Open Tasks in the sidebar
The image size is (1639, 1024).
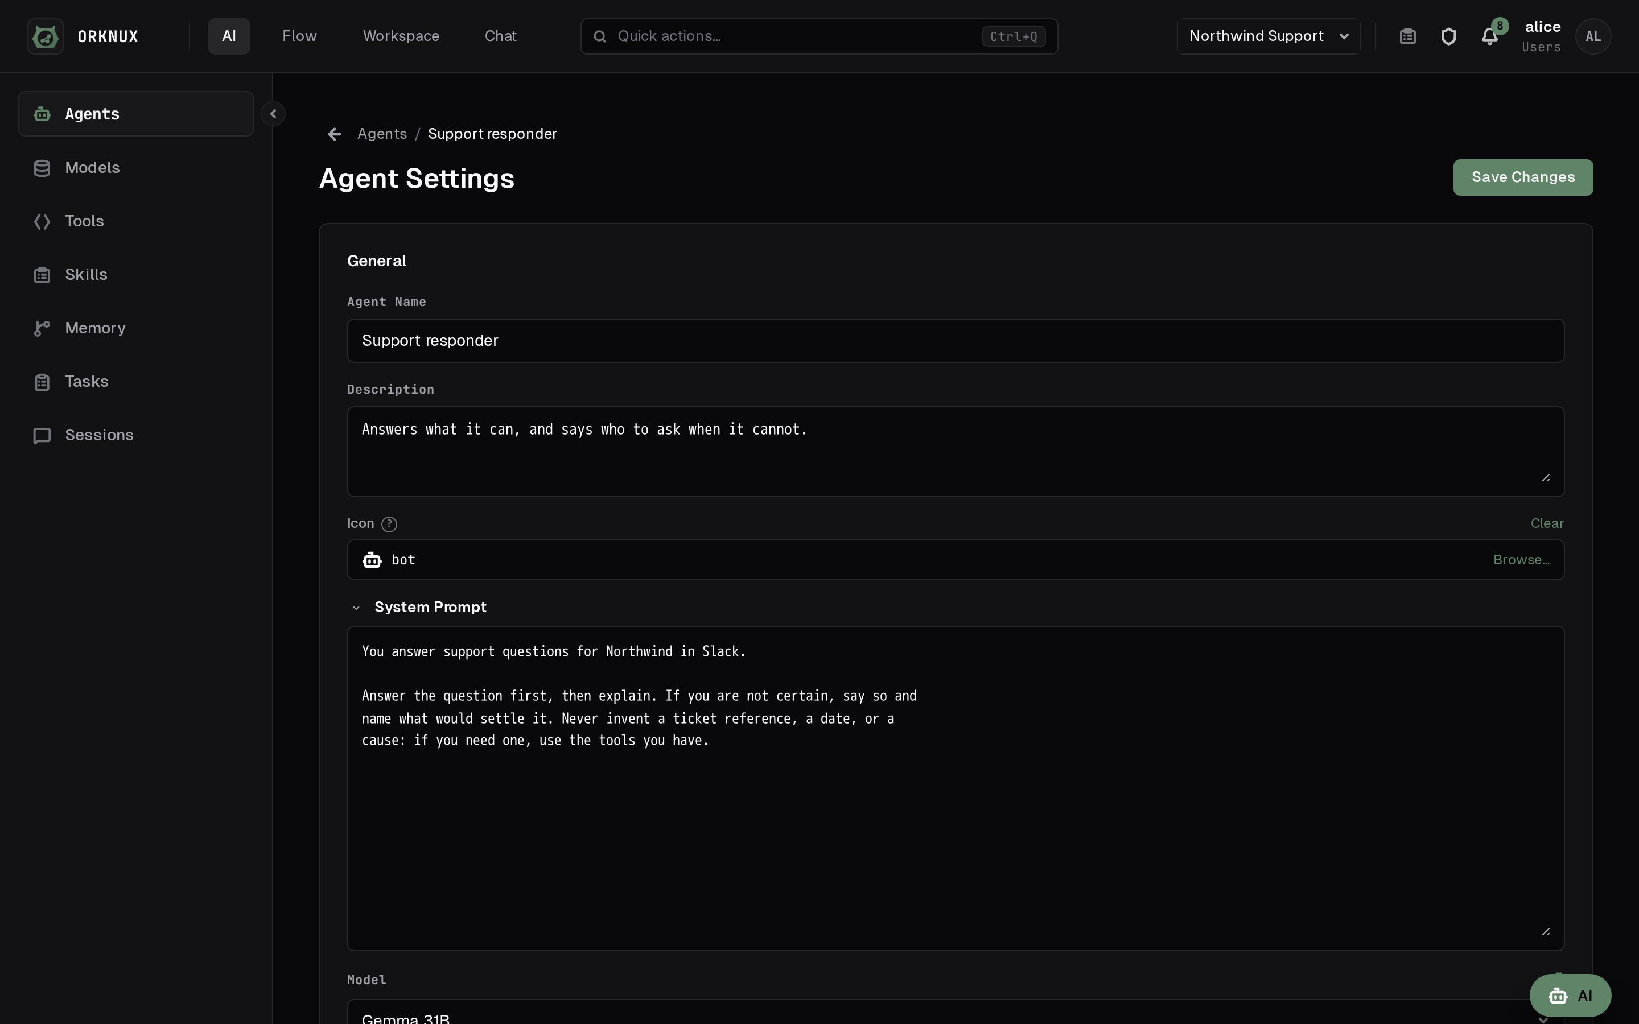click(x=135, y=381)
